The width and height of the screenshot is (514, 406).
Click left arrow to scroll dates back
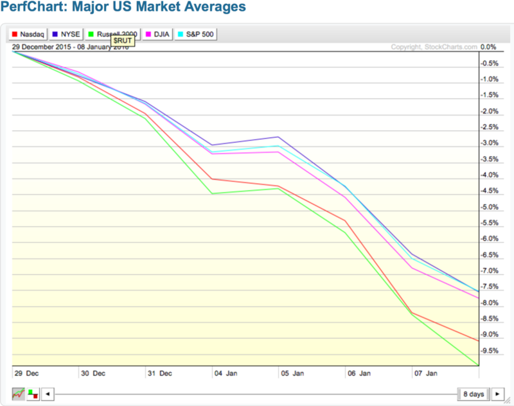(48, 394)
